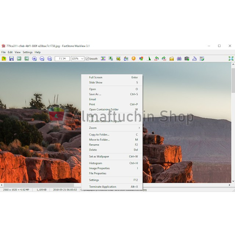Click the vertical scrollbar up arrow
This screenshot has height=235, width=235.
point(233,65)
